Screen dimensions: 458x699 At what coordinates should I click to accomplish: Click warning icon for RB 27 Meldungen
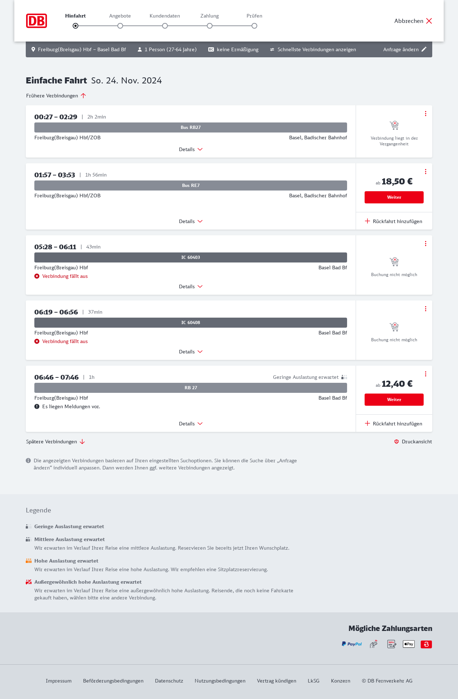coord(37,406)
